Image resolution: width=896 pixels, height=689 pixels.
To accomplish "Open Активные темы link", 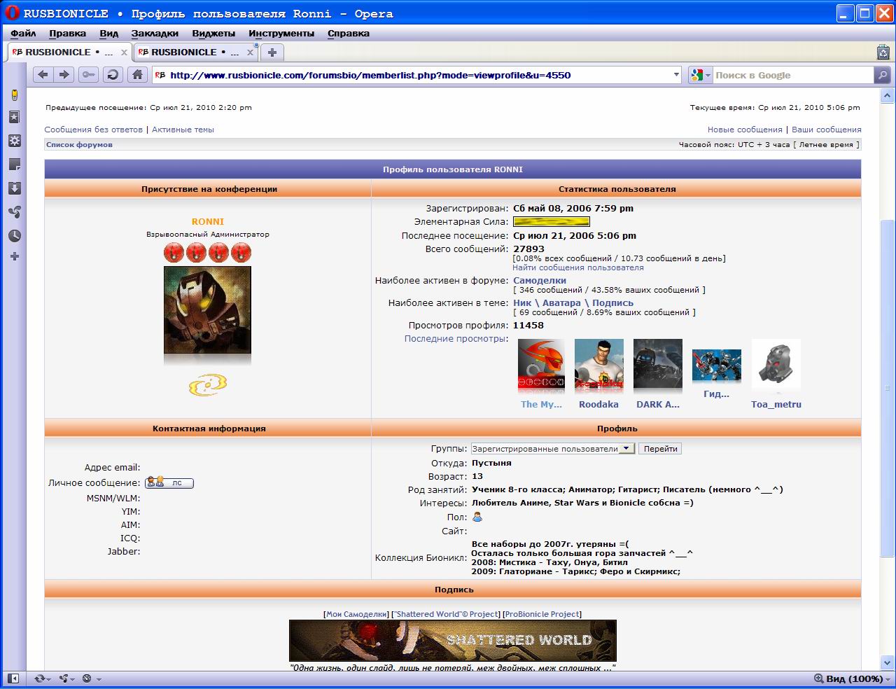I will [183, 130].
